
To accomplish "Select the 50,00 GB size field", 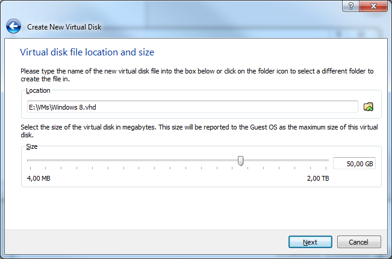I will point(354,163).
